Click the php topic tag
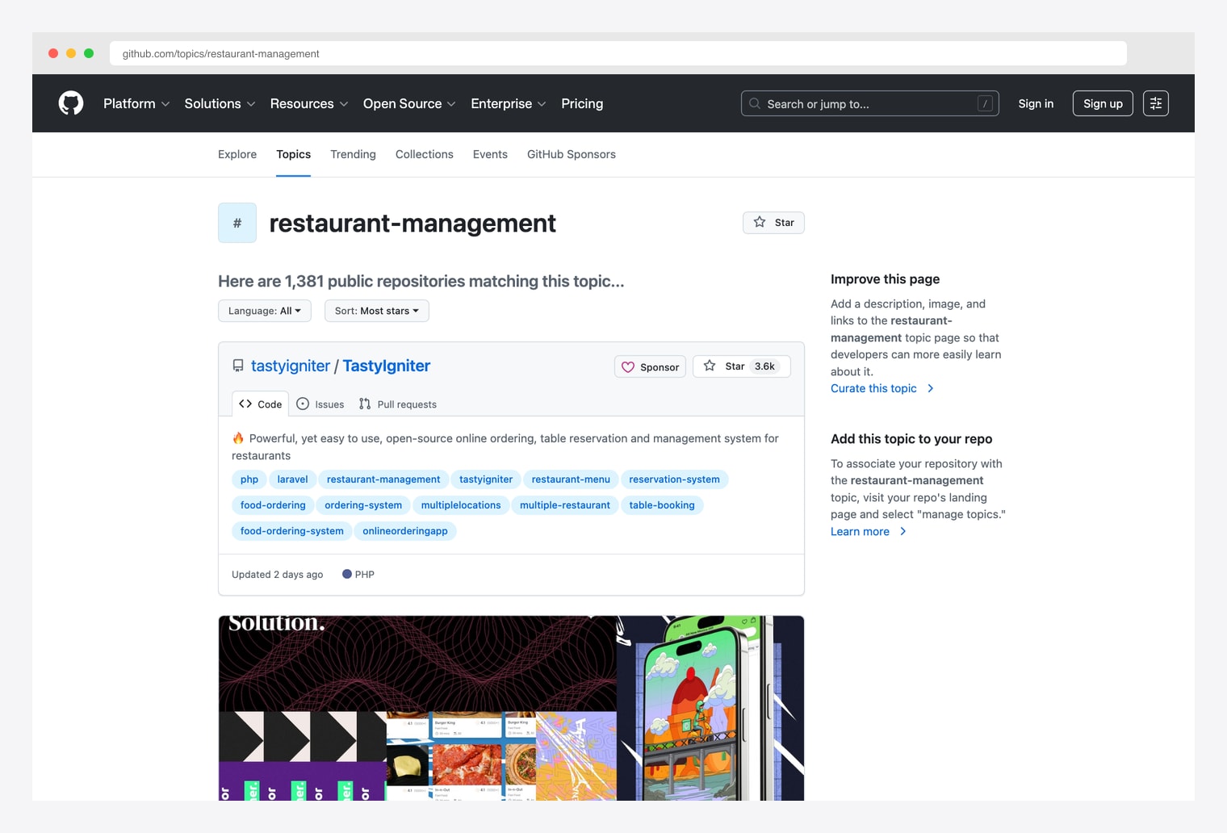The width and height of the screenshot is (1227, 833). (249, 479)
